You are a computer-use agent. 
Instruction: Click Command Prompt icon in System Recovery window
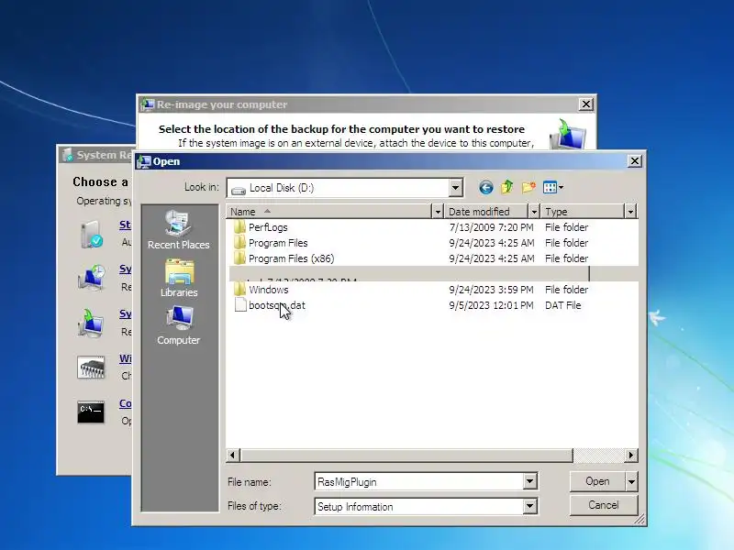[x=91, y=412]
